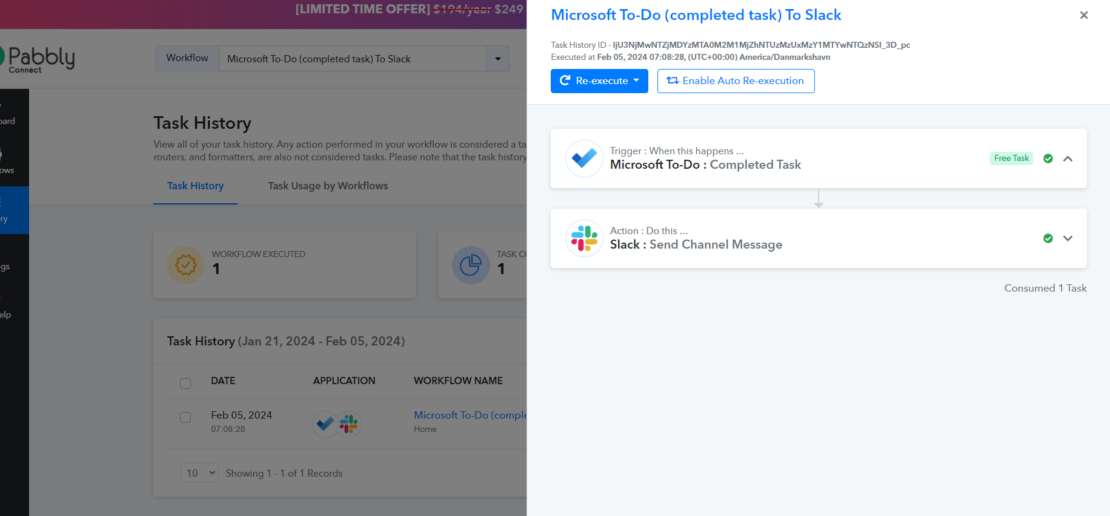Click the DATE column header
Image resolution: width=1110 pixels, height=516 pixels.
coord(223,380)
